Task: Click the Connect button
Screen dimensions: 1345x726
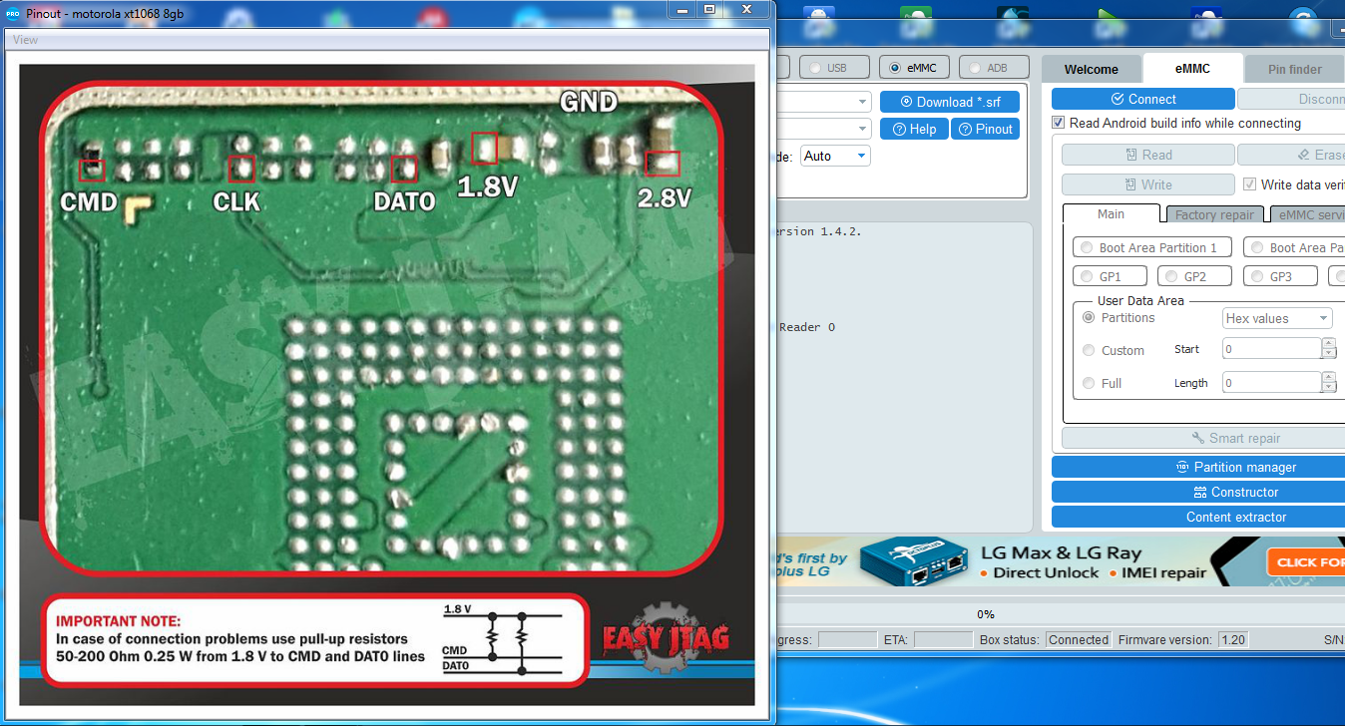Action: (x=1143, y=99)
